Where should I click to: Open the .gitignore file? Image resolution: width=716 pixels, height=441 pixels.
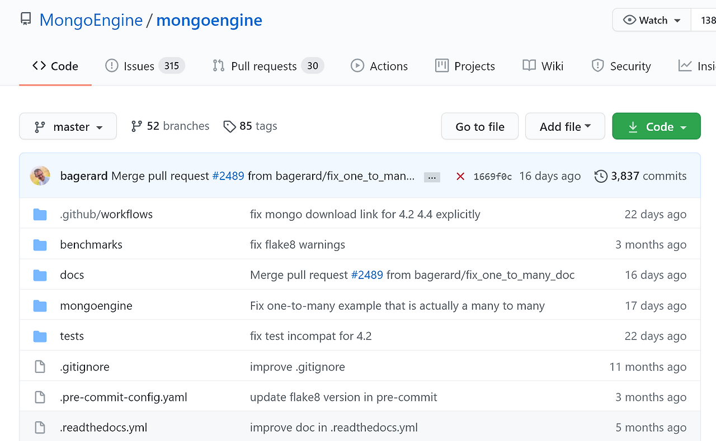pos(84,367)
